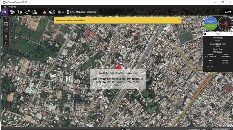The width and height of the screenshot is (233, 130).
Task: Click the GPS Lock 3D Lock value
Action: pyautogui.click(x=225, y=63)
